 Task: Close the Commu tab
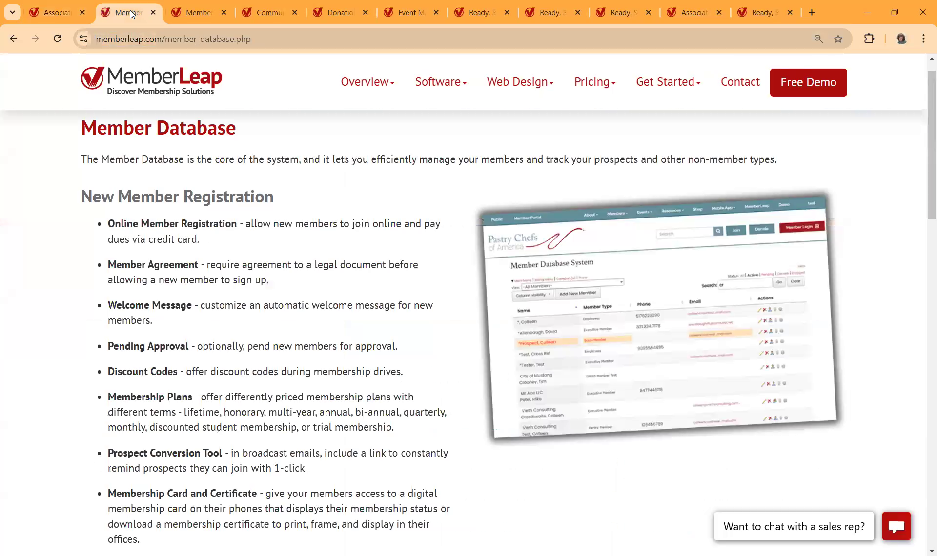pos(295,12)
